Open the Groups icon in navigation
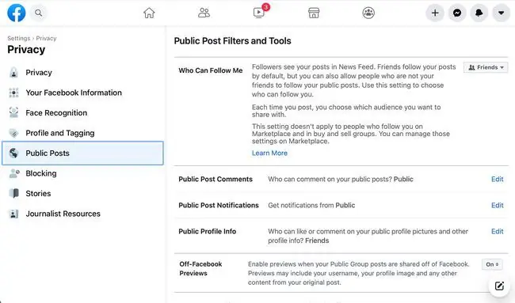 368,13
